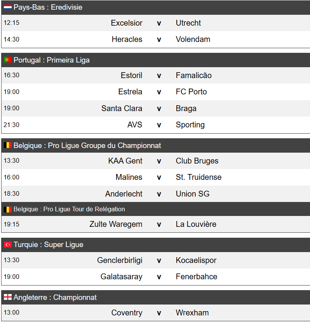Open the Pays-Bas : Eredivisie league header
This screenshot has width=310, height=322.
[x=48, y=7]
